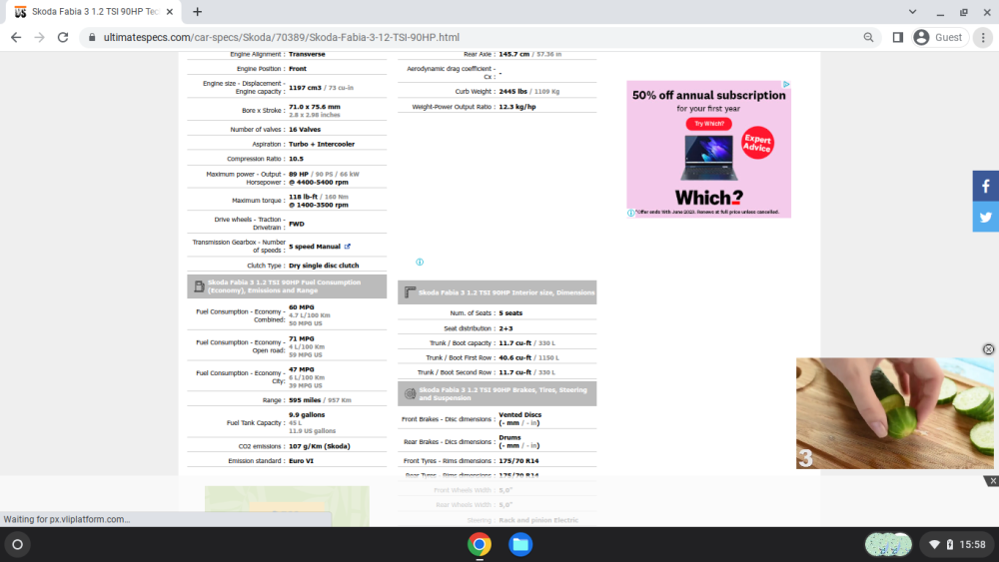Share on Twitter sidebar icon
The width and height of the screenshot is (999, 562).
(x=986, y=217)
